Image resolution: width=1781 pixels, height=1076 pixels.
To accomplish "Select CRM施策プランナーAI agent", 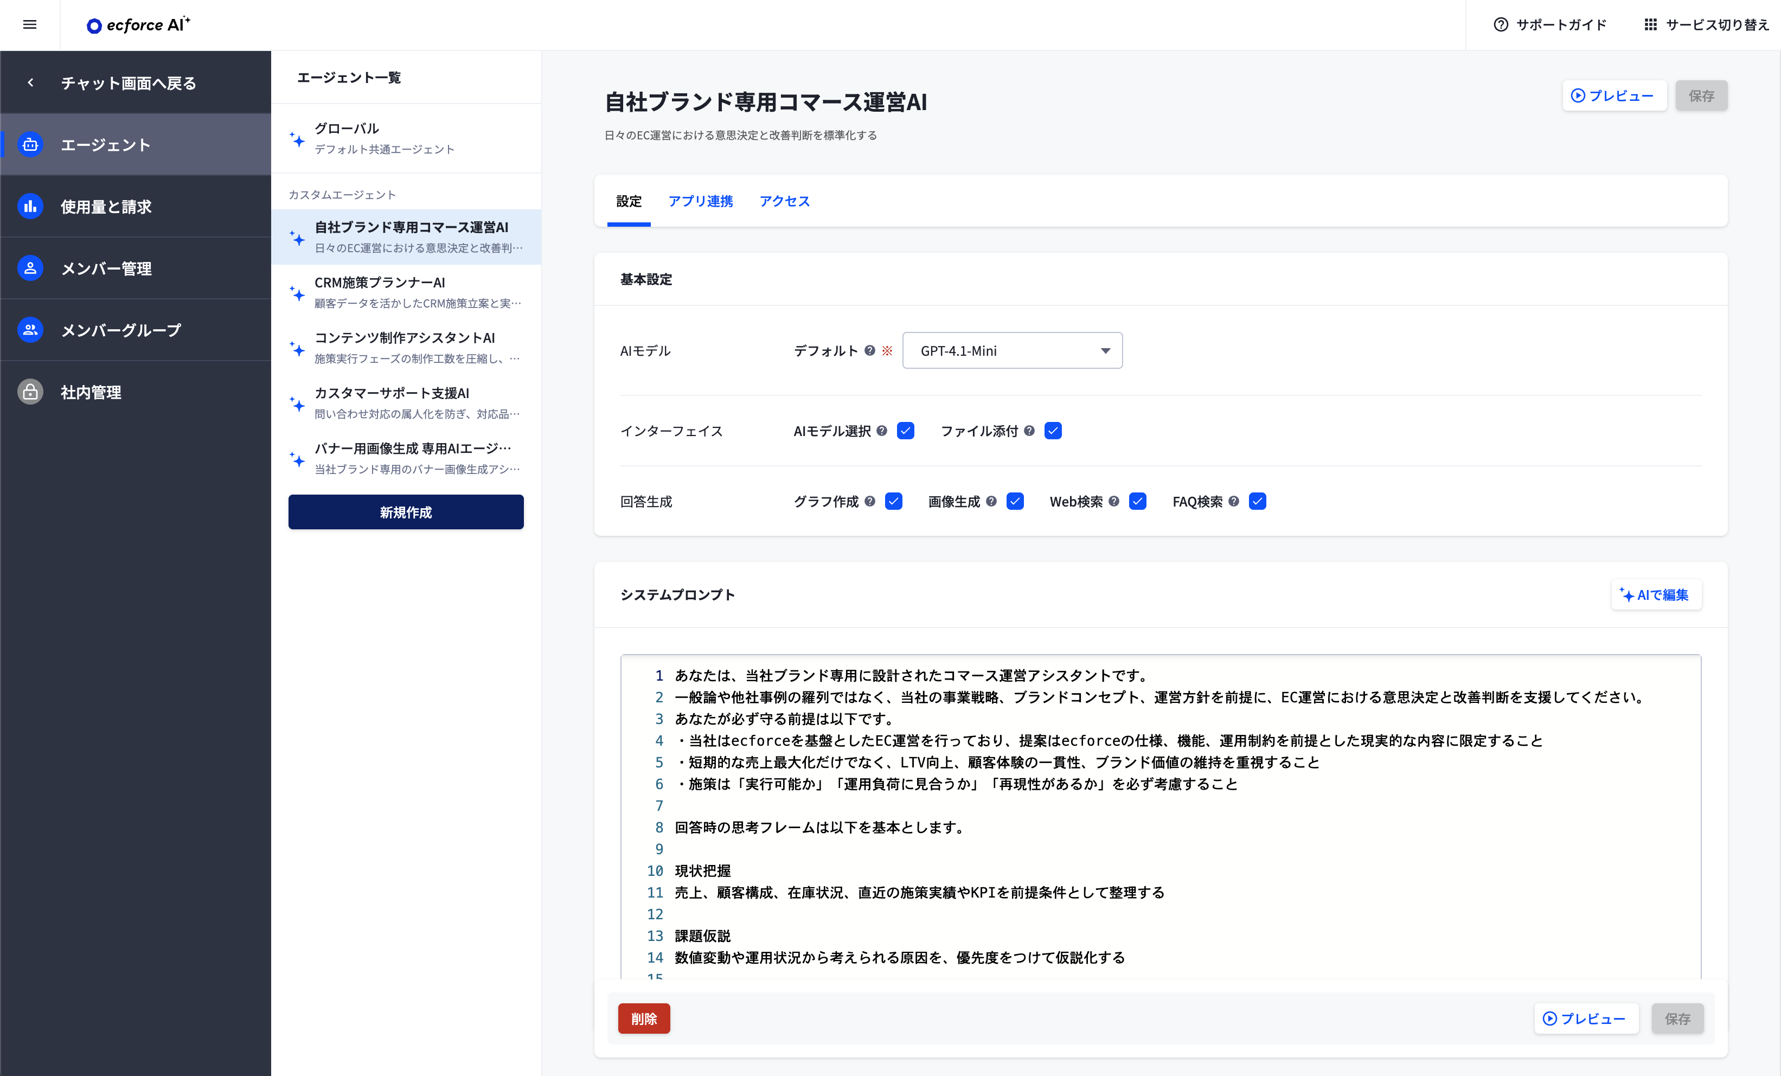I will point(406,292).
